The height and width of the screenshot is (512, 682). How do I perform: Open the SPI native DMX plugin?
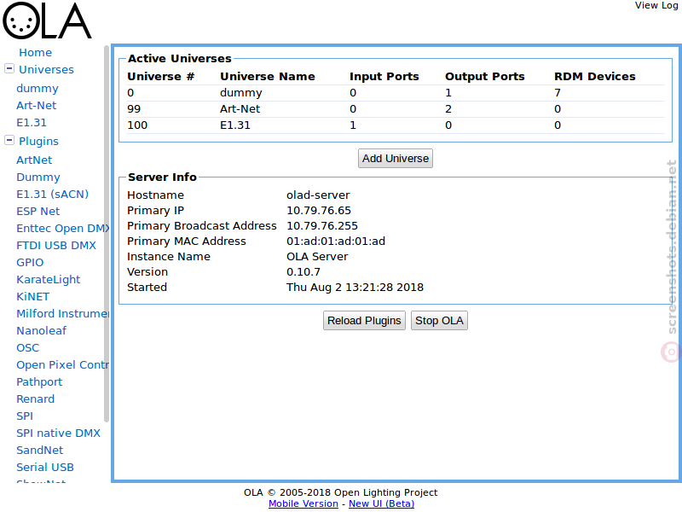pyautogui.click(x=58, y=433)
